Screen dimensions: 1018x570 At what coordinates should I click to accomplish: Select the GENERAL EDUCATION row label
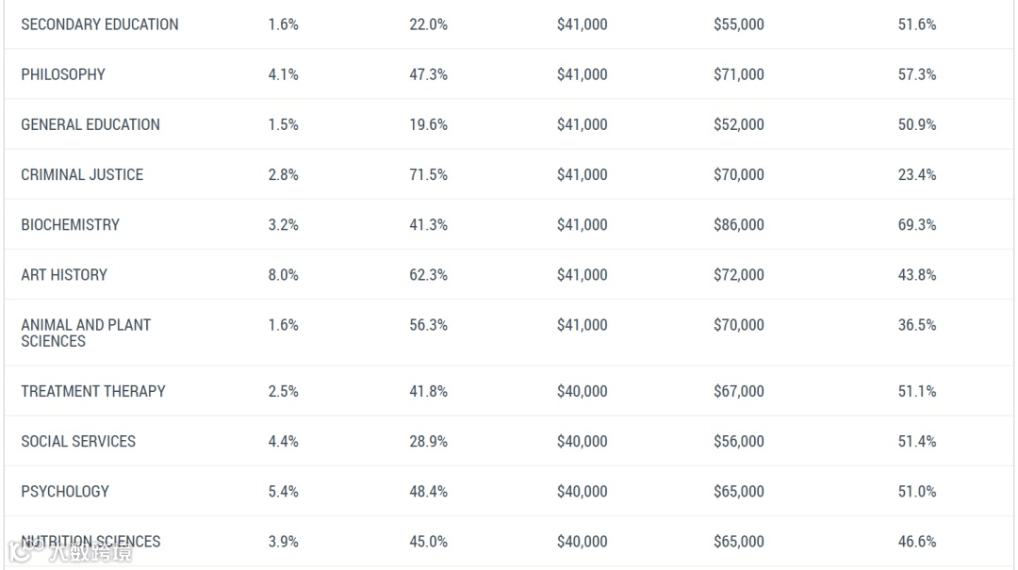(90, 124)
